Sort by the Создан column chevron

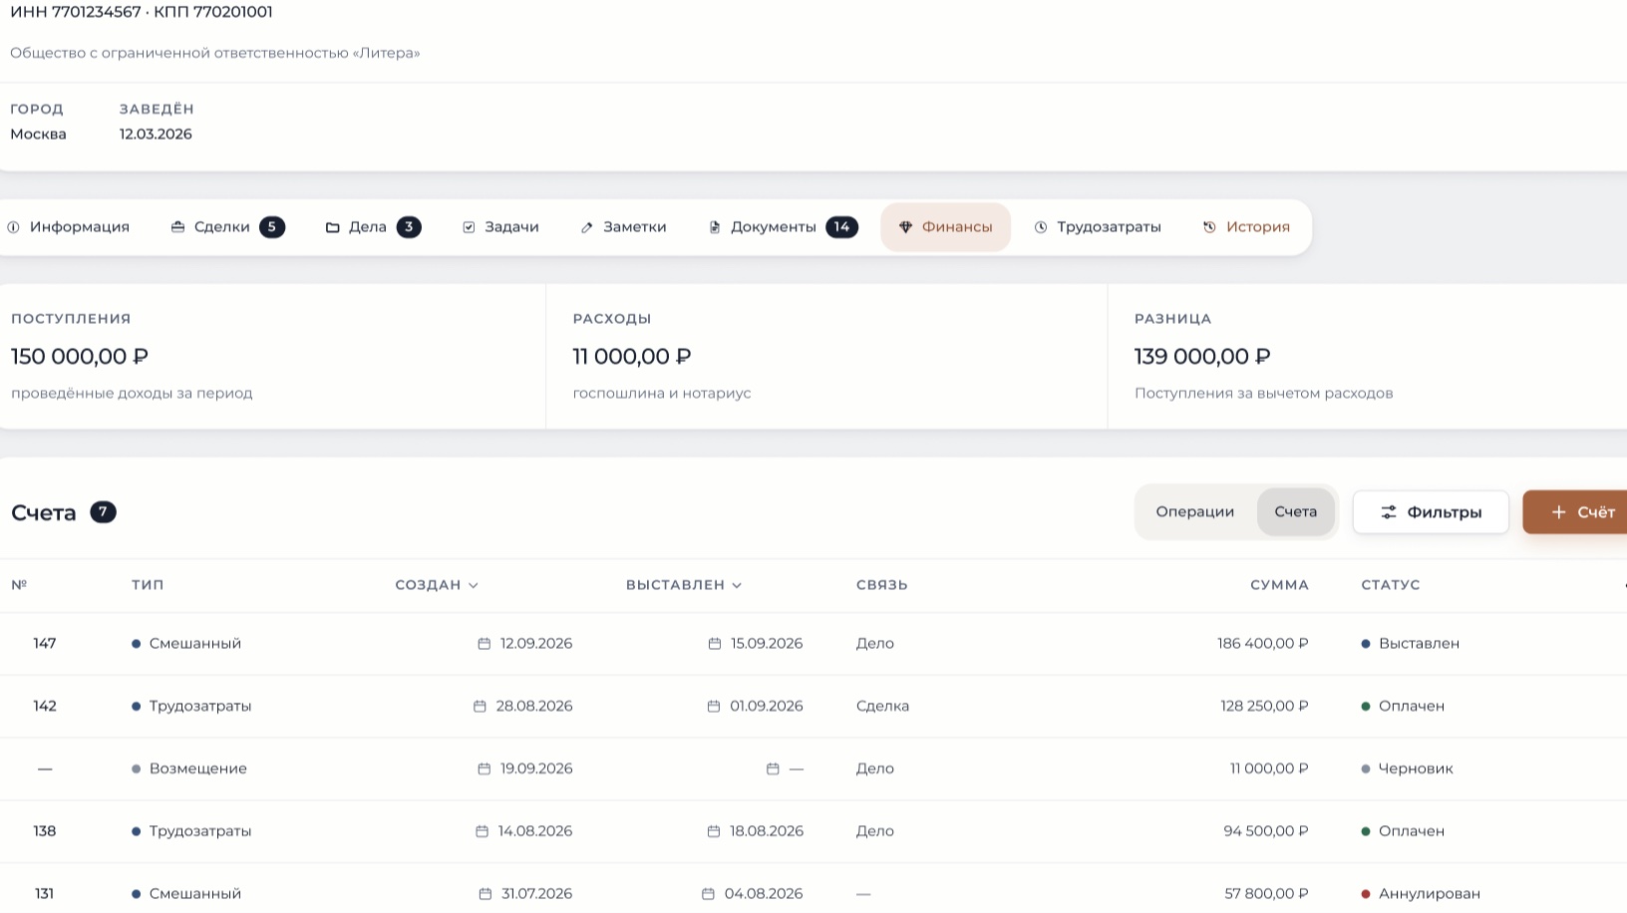pyautogui.click(x=474, y=585)
